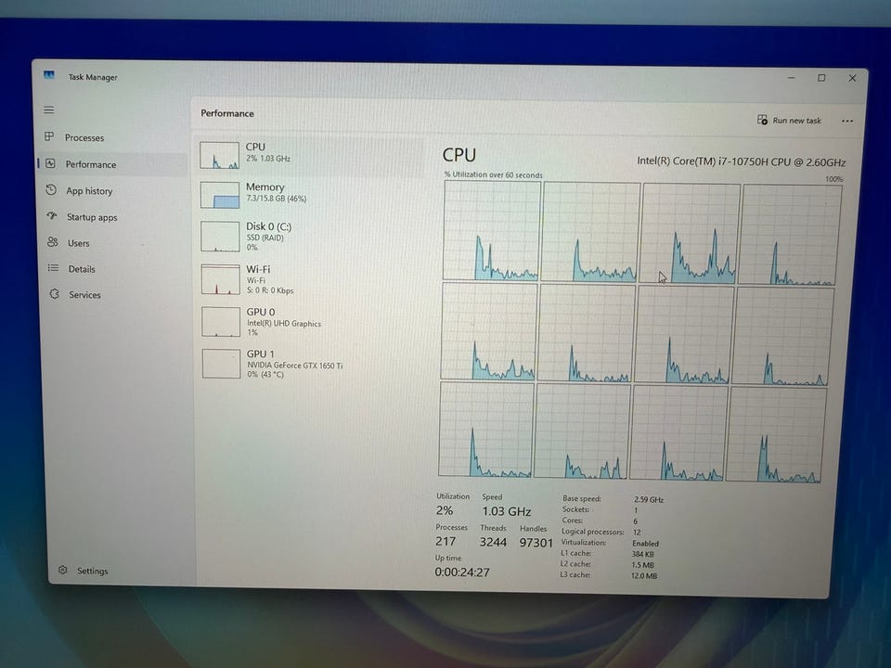Click the Details list icon

click(x=53, y=267)
